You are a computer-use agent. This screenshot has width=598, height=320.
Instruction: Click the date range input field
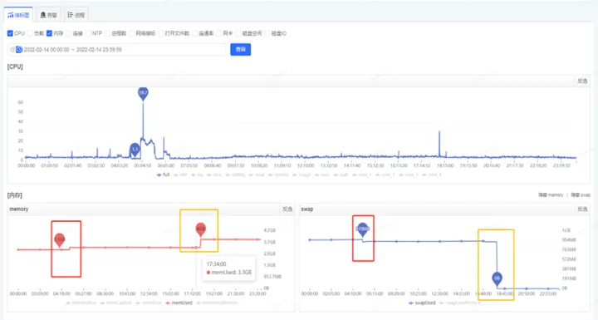pos(117,49)
